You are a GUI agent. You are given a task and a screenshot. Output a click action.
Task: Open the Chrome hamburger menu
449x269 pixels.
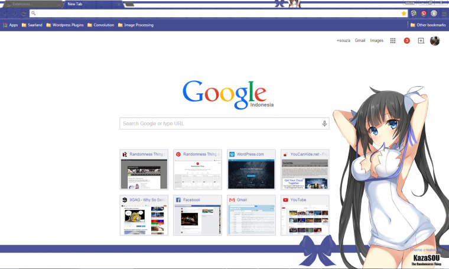tap(444, 14)
